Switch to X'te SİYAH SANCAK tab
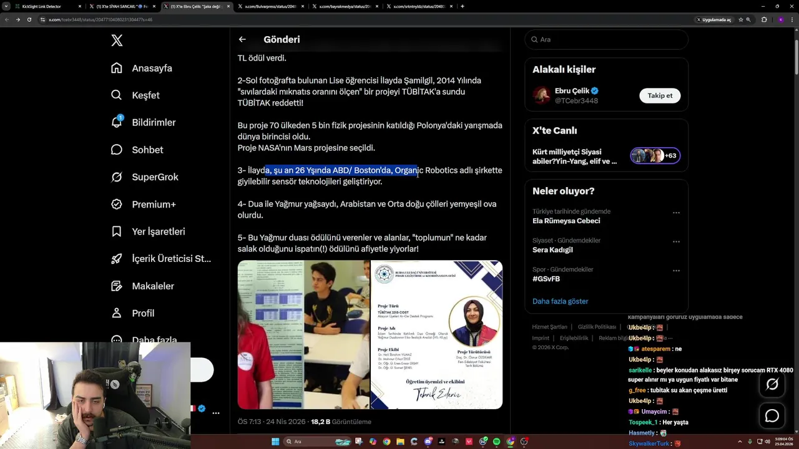 (122, 6)
